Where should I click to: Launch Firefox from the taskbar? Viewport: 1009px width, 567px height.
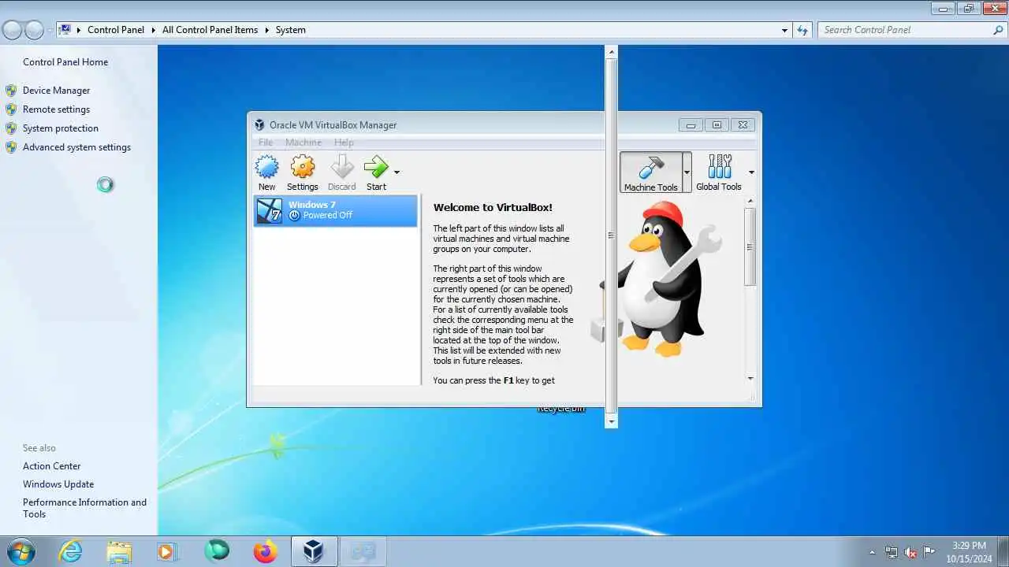coord(266,551)
